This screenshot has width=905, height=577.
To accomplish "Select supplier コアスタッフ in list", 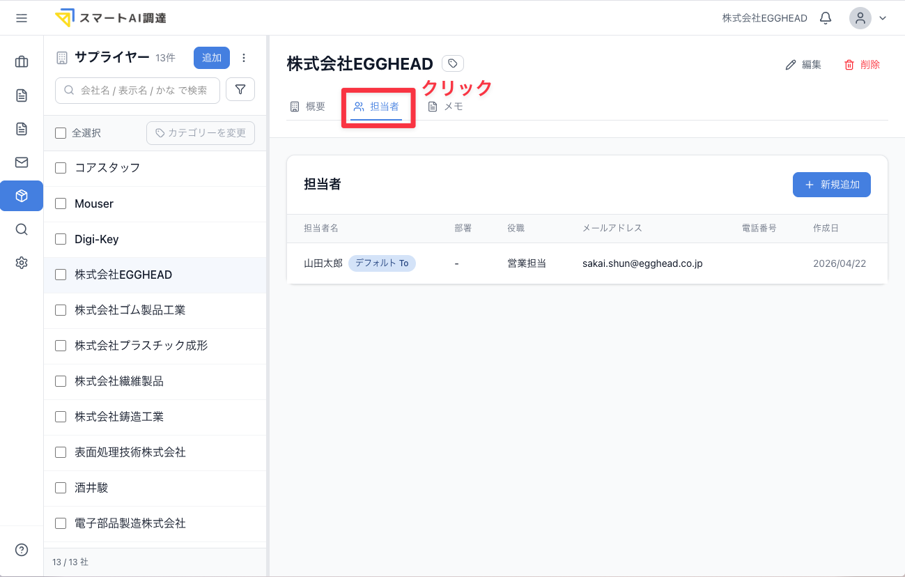I will pos(107,168).
